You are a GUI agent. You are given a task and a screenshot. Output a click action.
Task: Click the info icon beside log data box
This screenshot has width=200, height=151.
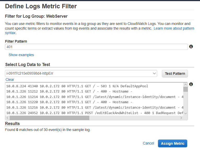[x=191, y=84]
